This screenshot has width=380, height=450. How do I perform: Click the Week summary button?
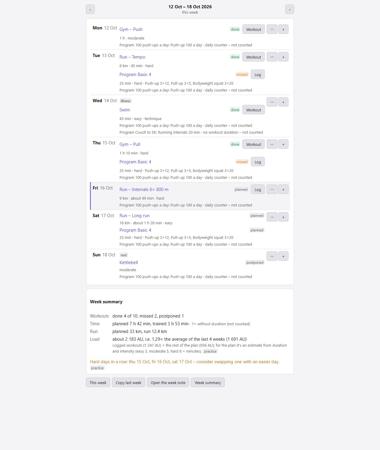tap(208, 382)
